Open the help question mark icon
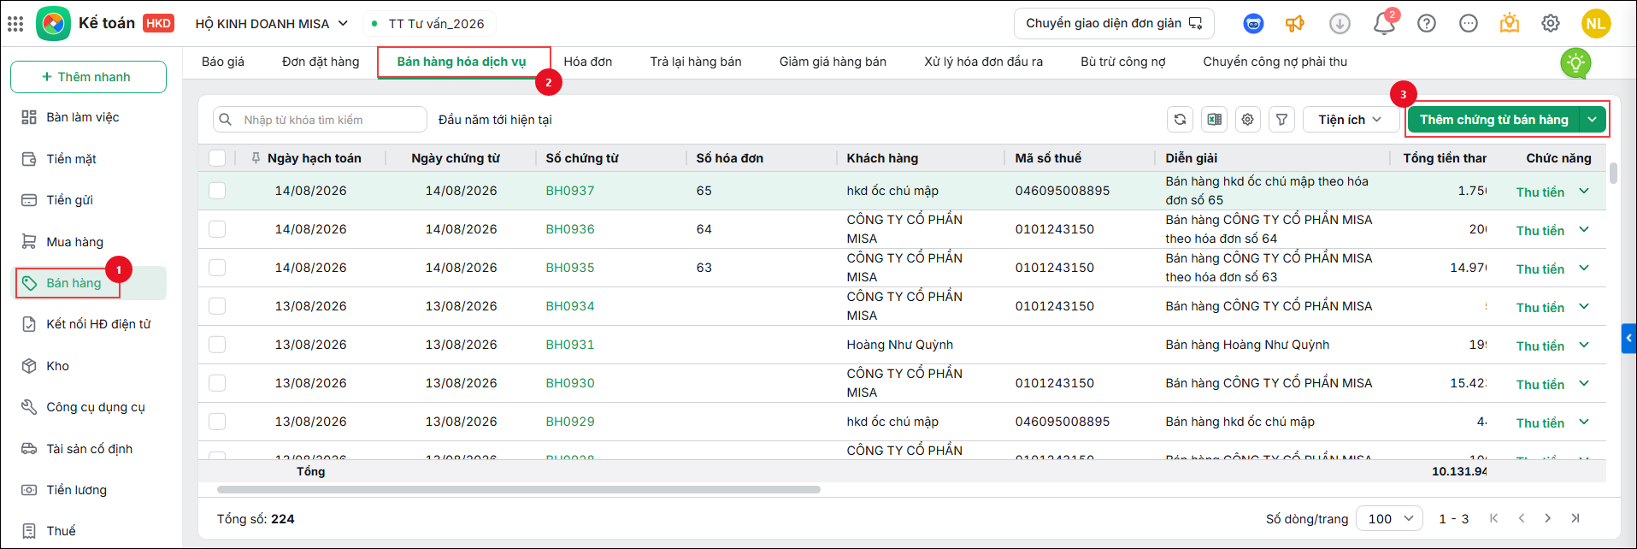The image size is (1637, 549). 1427,24
